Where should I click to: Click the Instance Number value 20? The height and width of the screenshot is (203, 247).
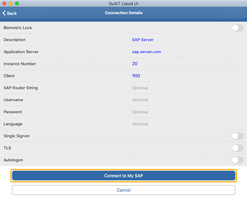135,64
